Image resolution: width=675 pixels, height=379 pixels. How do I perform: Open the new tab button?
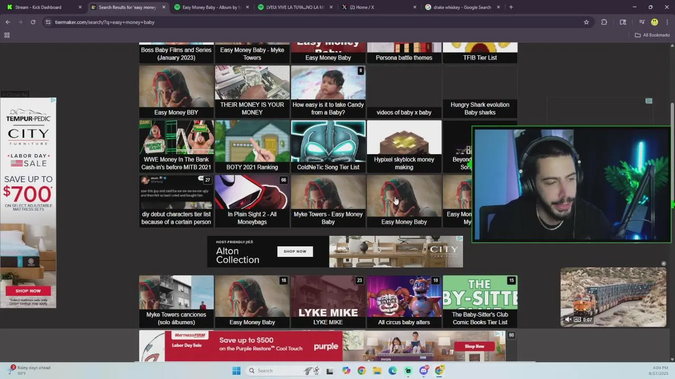coord(511,7)
